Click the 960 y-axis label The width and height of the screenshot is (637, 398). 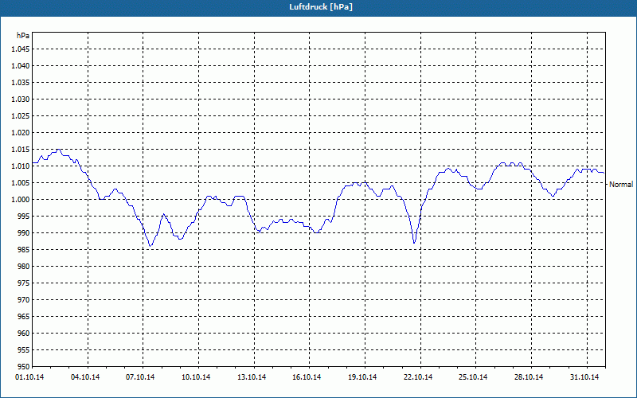pos(24,333)
